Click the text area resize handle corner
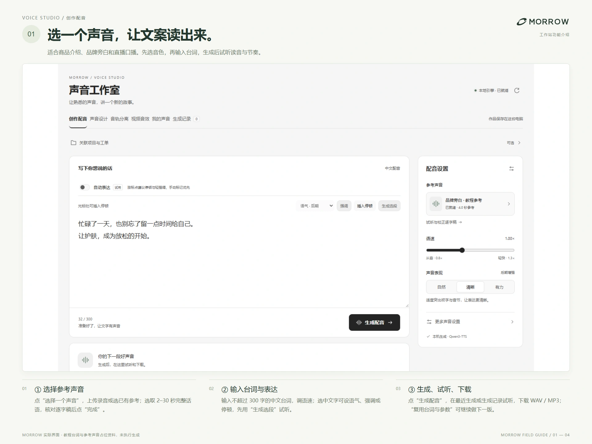Image resolution: width=592 pixels, height=444 pixels. [407, 306]
